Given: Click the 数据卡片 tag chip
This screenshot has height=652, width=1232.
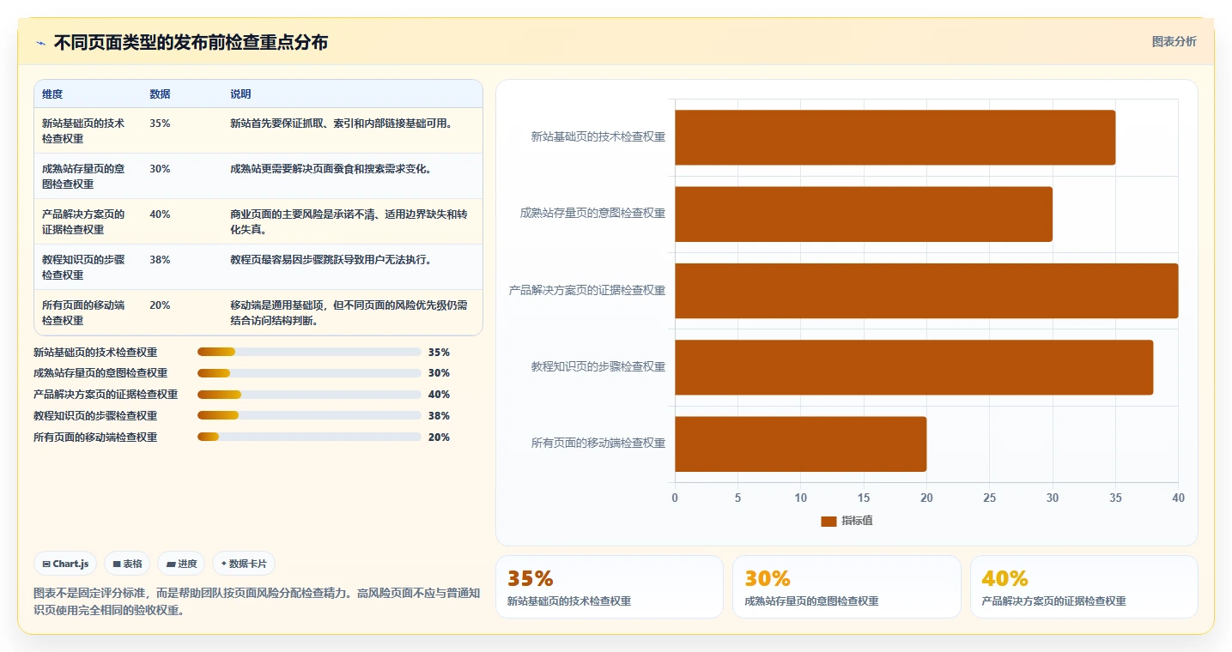Looking at the screenshot, I should [244, 564].
